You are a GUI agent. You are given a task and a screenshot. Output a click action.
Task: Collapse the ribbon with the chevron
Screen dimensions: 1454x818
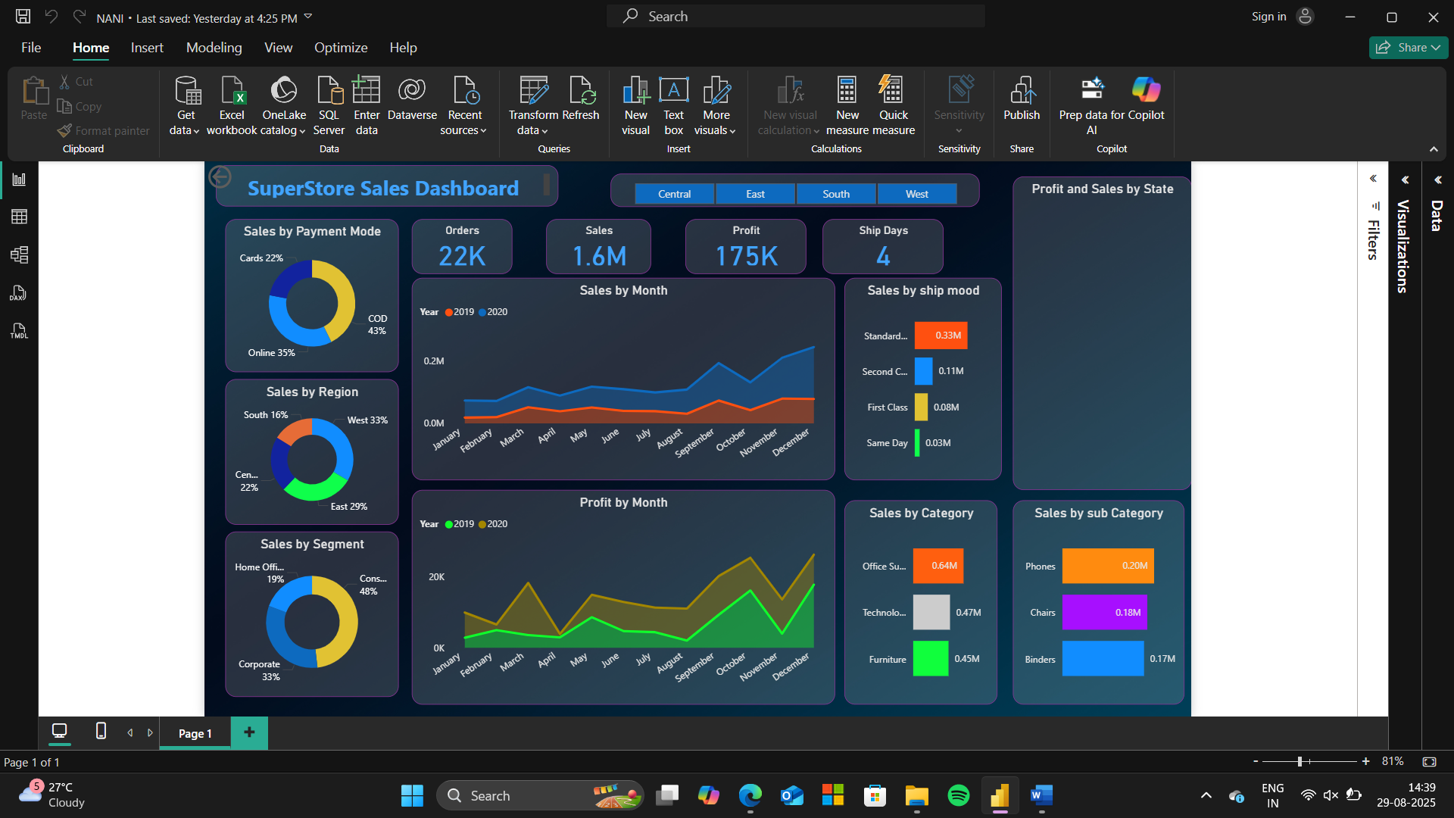[1434, 149]
